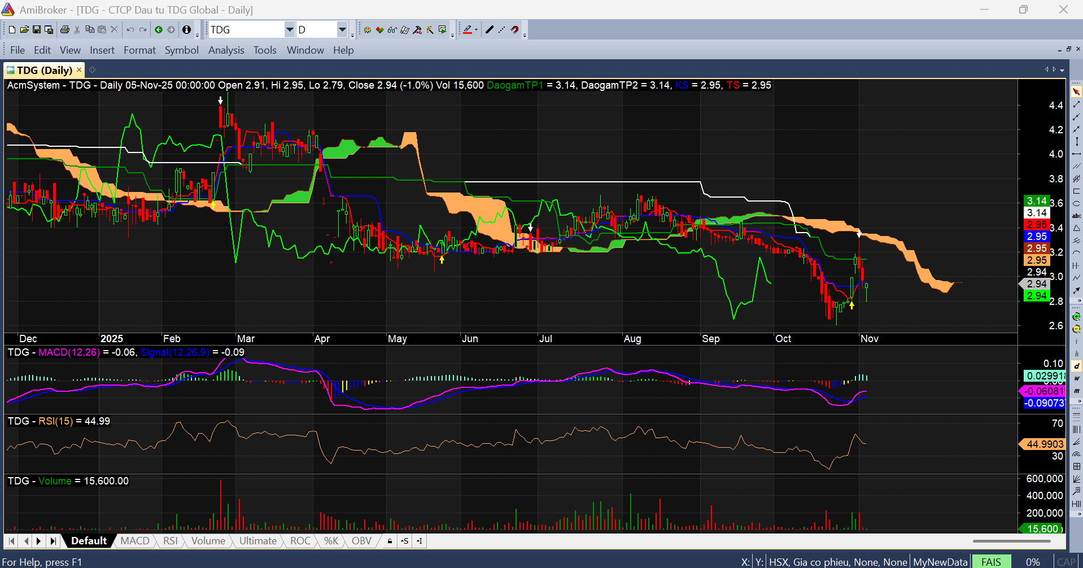Toggle the interval link I button
The width and height of the screenshot is (1083, 568).
tap(419, 541)
